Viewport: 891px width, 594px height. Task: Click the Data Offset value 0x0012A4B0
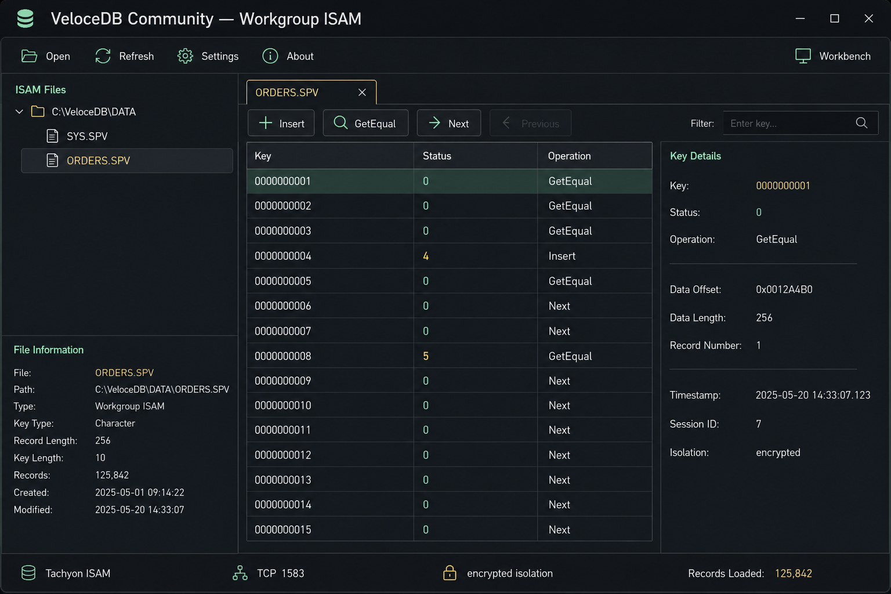(x=784, y=289)
